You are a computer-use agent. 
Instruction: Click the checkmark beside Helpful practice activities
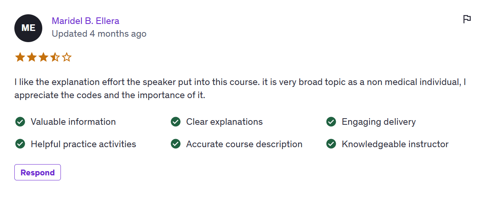pos(20,144)
